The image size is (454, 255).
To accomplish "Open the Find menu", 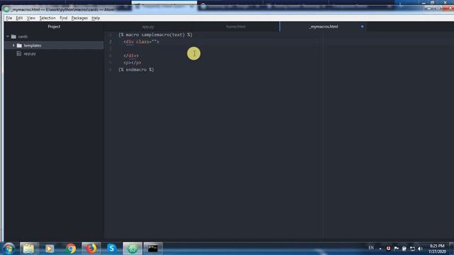I will [x=63, y=18].
